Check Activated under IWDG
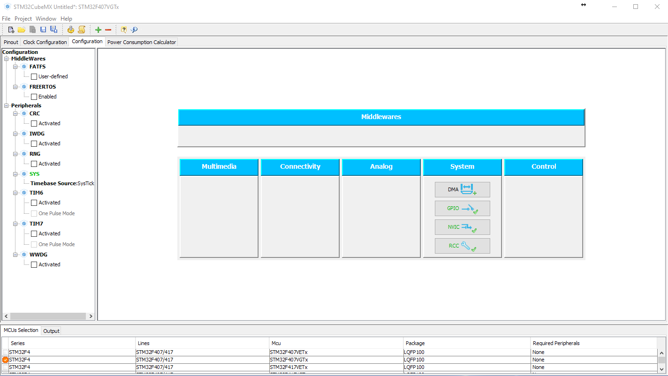Screen dimensions: 668x376 click(x=34, y=143)
